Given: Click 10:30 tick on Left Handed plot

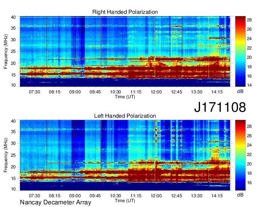Looking at the screenshot, I should coord(116,196).
